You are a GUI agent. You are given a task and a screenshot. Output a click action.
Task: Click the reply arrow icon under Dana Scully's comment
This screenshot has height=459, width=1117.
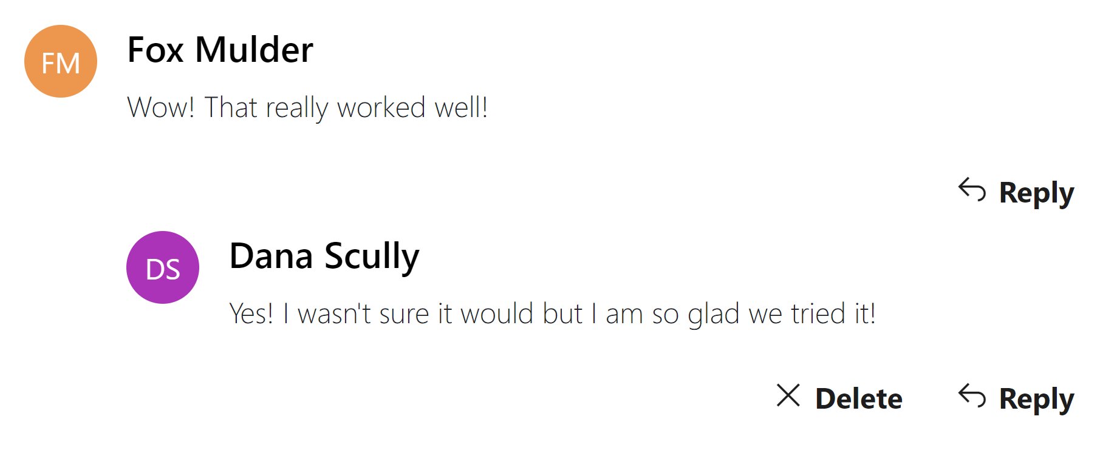[972, 396]
